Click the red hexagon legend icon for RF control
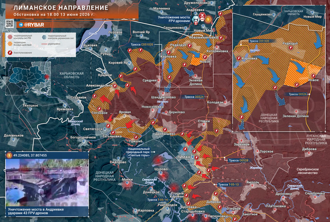 10,37
